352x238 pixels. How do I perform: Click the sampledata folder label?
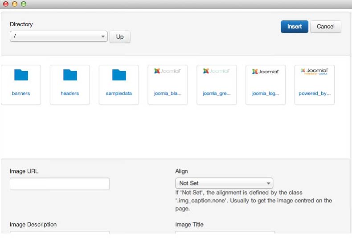(x=119, y=93)
